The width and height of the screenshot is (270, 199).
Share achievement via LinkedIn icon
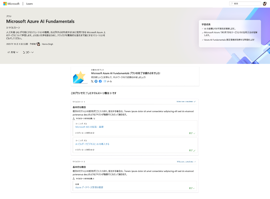96,81
